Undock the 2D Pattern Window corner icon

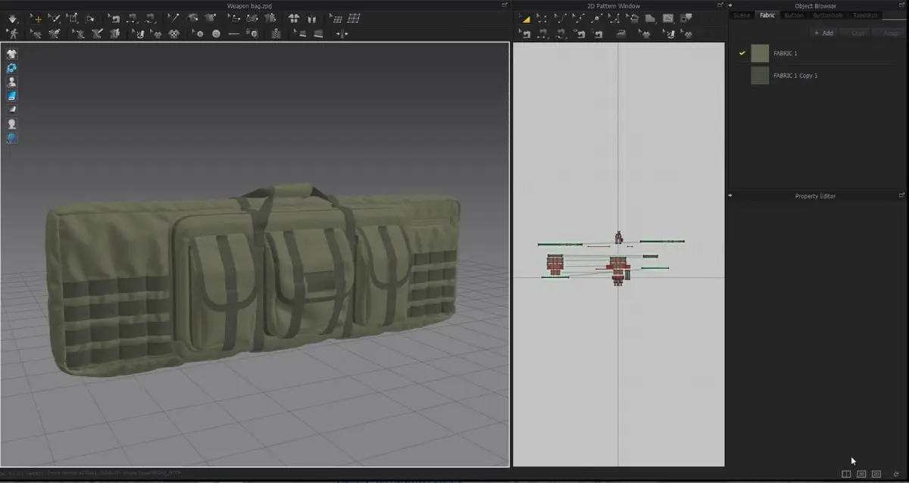[x=720, y=5]
